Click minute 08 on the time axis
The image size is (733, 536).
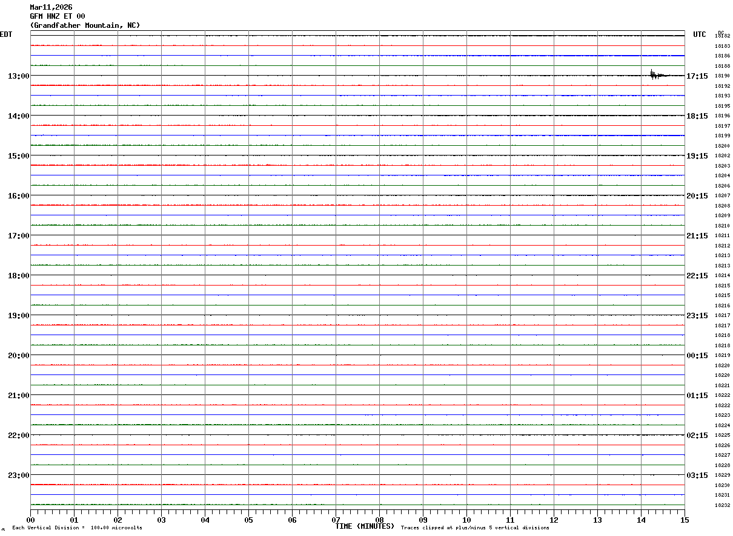tap(379, 520)
